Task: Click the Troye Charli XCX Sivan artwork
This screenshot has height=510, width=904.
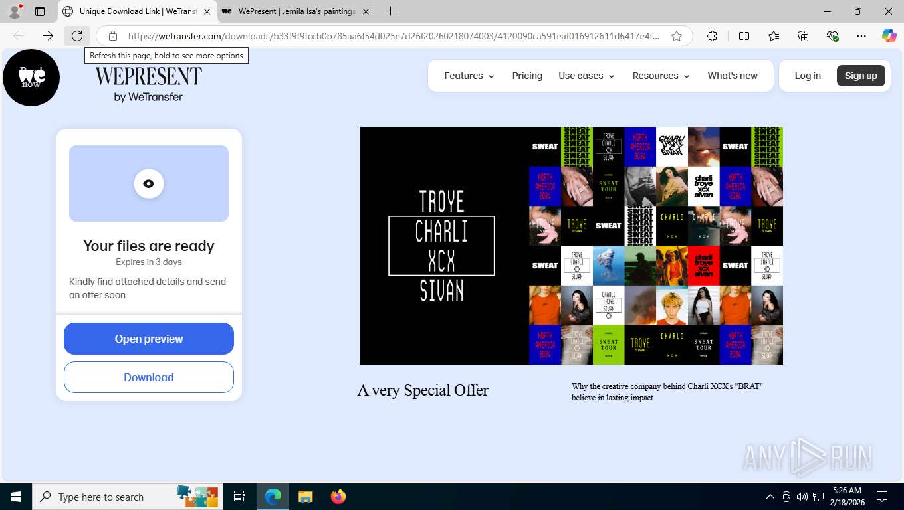Action: tap(572, 246)
